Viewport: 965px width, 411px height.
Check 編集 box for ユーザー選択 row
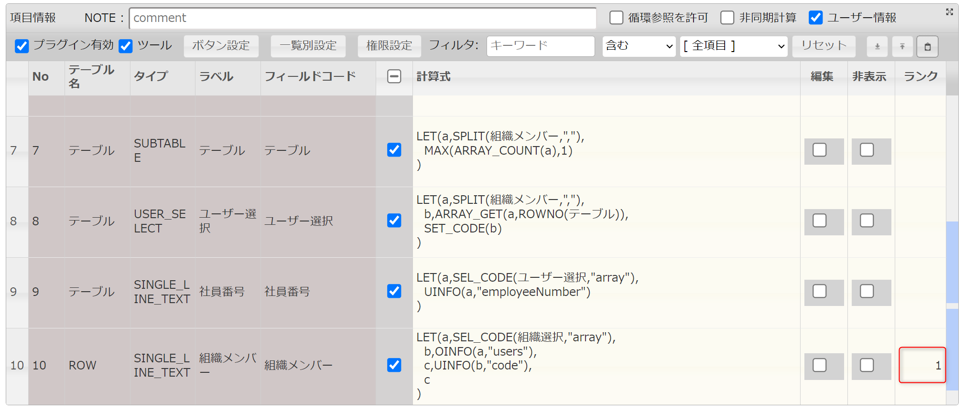click(x=820, y=221)
